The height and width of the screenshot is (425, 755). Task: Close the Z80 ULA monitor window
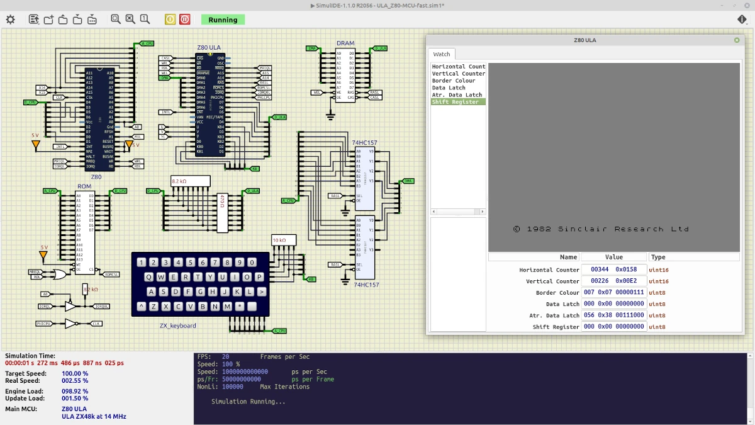737,40
